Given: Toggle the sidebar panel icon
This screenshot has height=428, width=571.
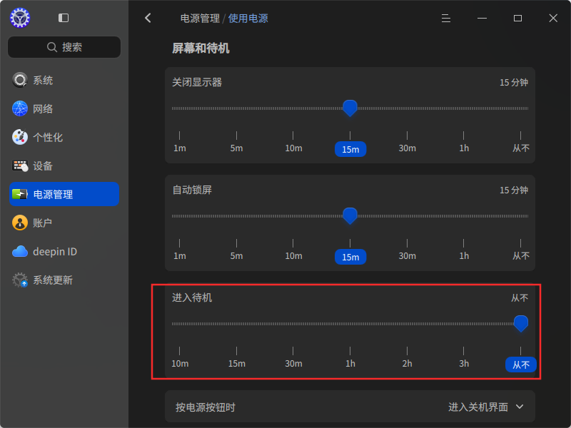Looking at the screenshot, I should click(64, 18).
